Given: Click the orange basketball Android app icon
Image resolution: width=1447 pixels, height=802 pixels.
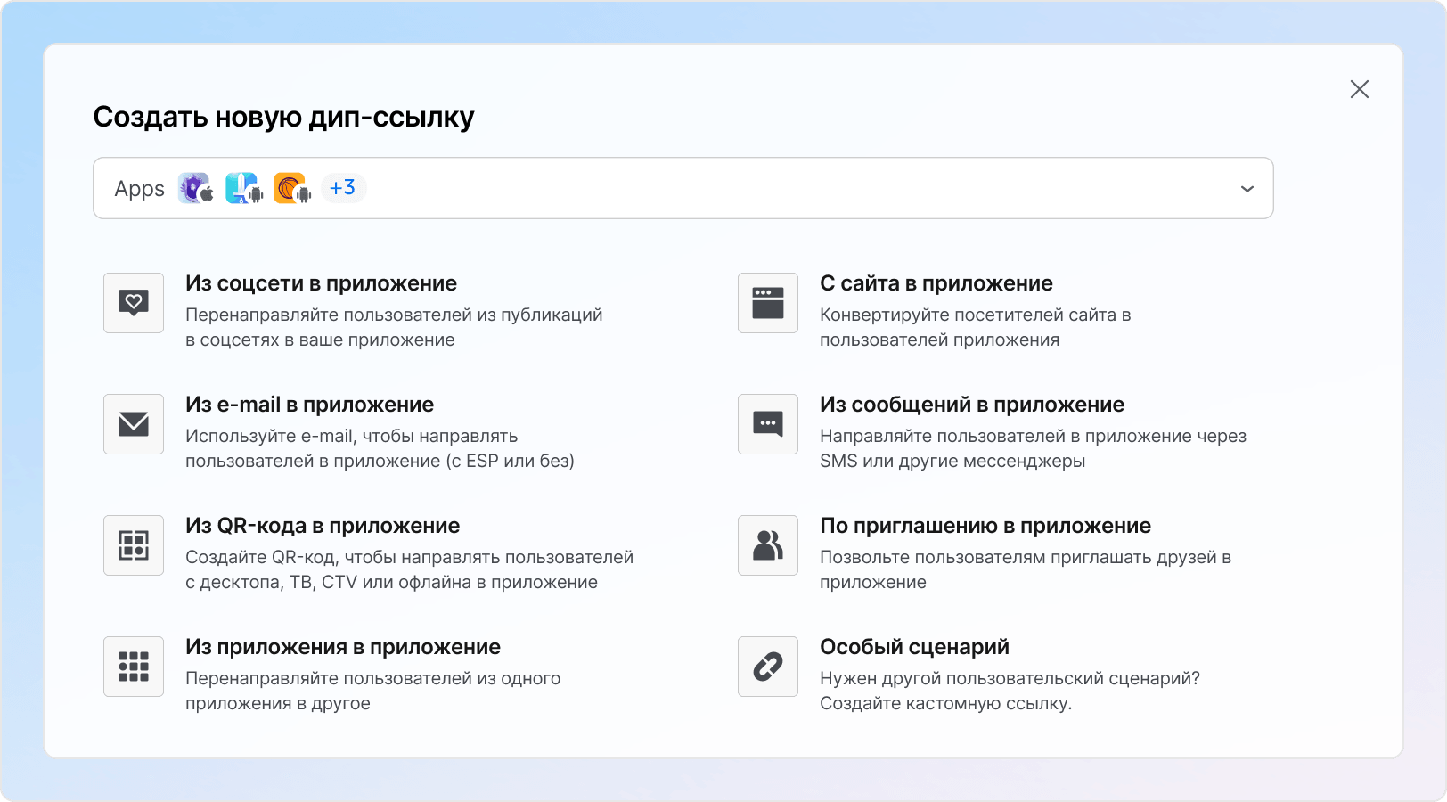Looking at the screenshot, I should pyautogui.click(x=292, y=188).
